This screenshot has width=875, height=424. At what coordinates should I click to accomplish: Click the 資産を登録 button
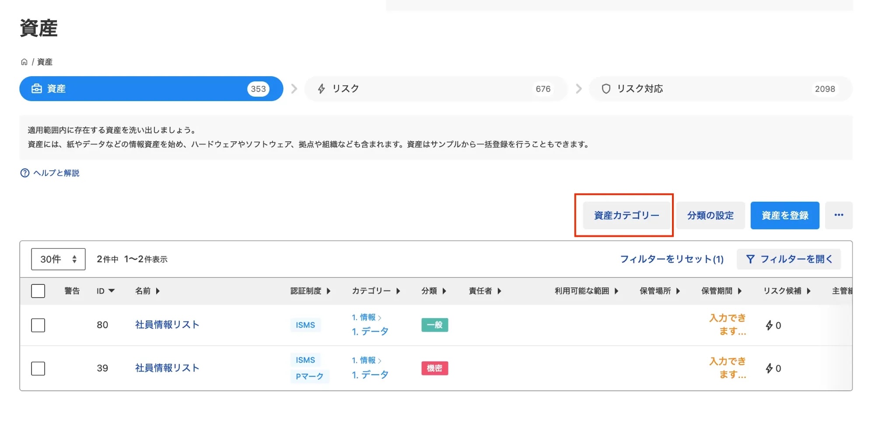click(785, 215)
